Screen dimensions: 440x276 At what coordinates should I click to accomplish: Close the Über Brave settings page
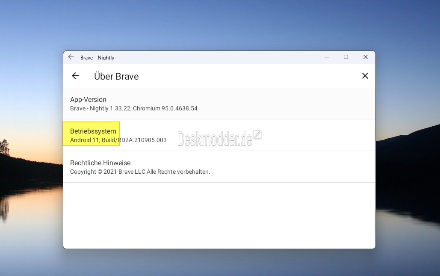click(365, 76)
